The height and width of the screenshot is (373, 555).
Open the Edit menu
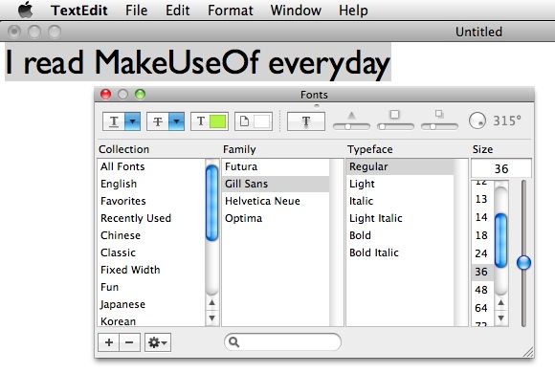point(177,11)
